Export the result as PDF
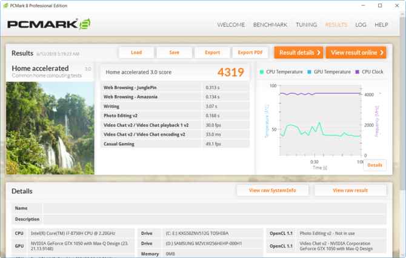The height and width of the screenshot is (258, 406). (250, 53)
